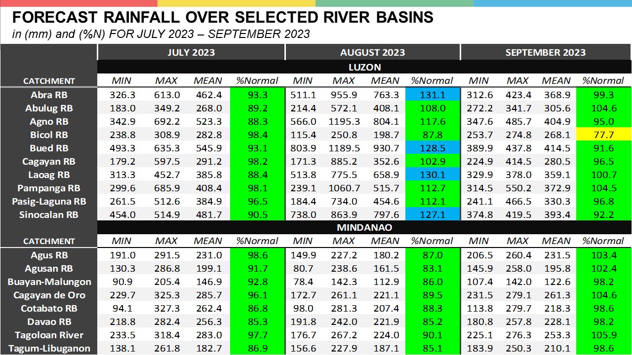Click the Laoag RB catchment row label
Image resolution: width=632 pixels, height=355 pixels.
point(49,175)
